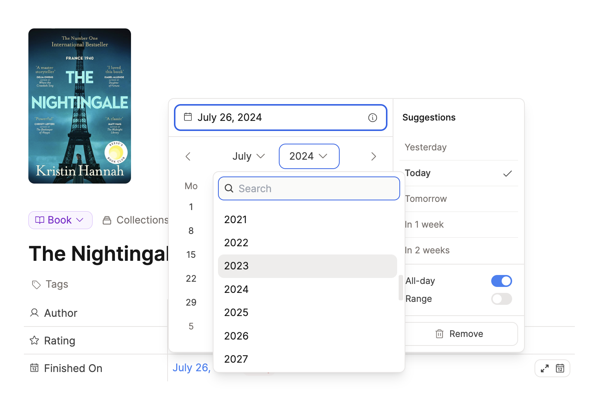This screenshot has width=592, height=397.
Task: Enable the Range toggle
Action: [x=501, y=299]
